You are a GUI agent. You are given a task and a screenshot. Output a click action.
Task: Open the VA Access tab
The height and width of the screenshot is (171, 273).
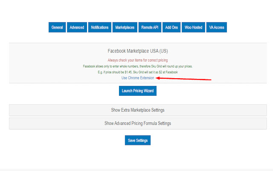217,27
